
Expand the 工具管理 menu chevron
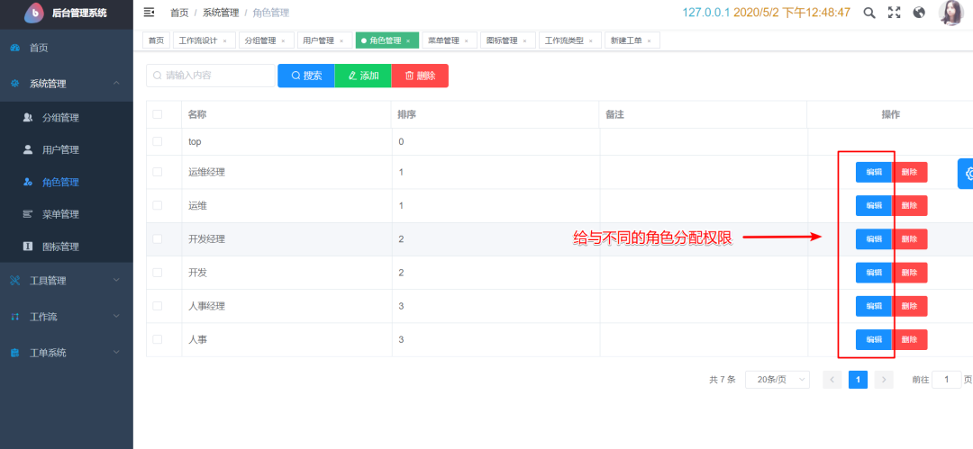point(116,281)
